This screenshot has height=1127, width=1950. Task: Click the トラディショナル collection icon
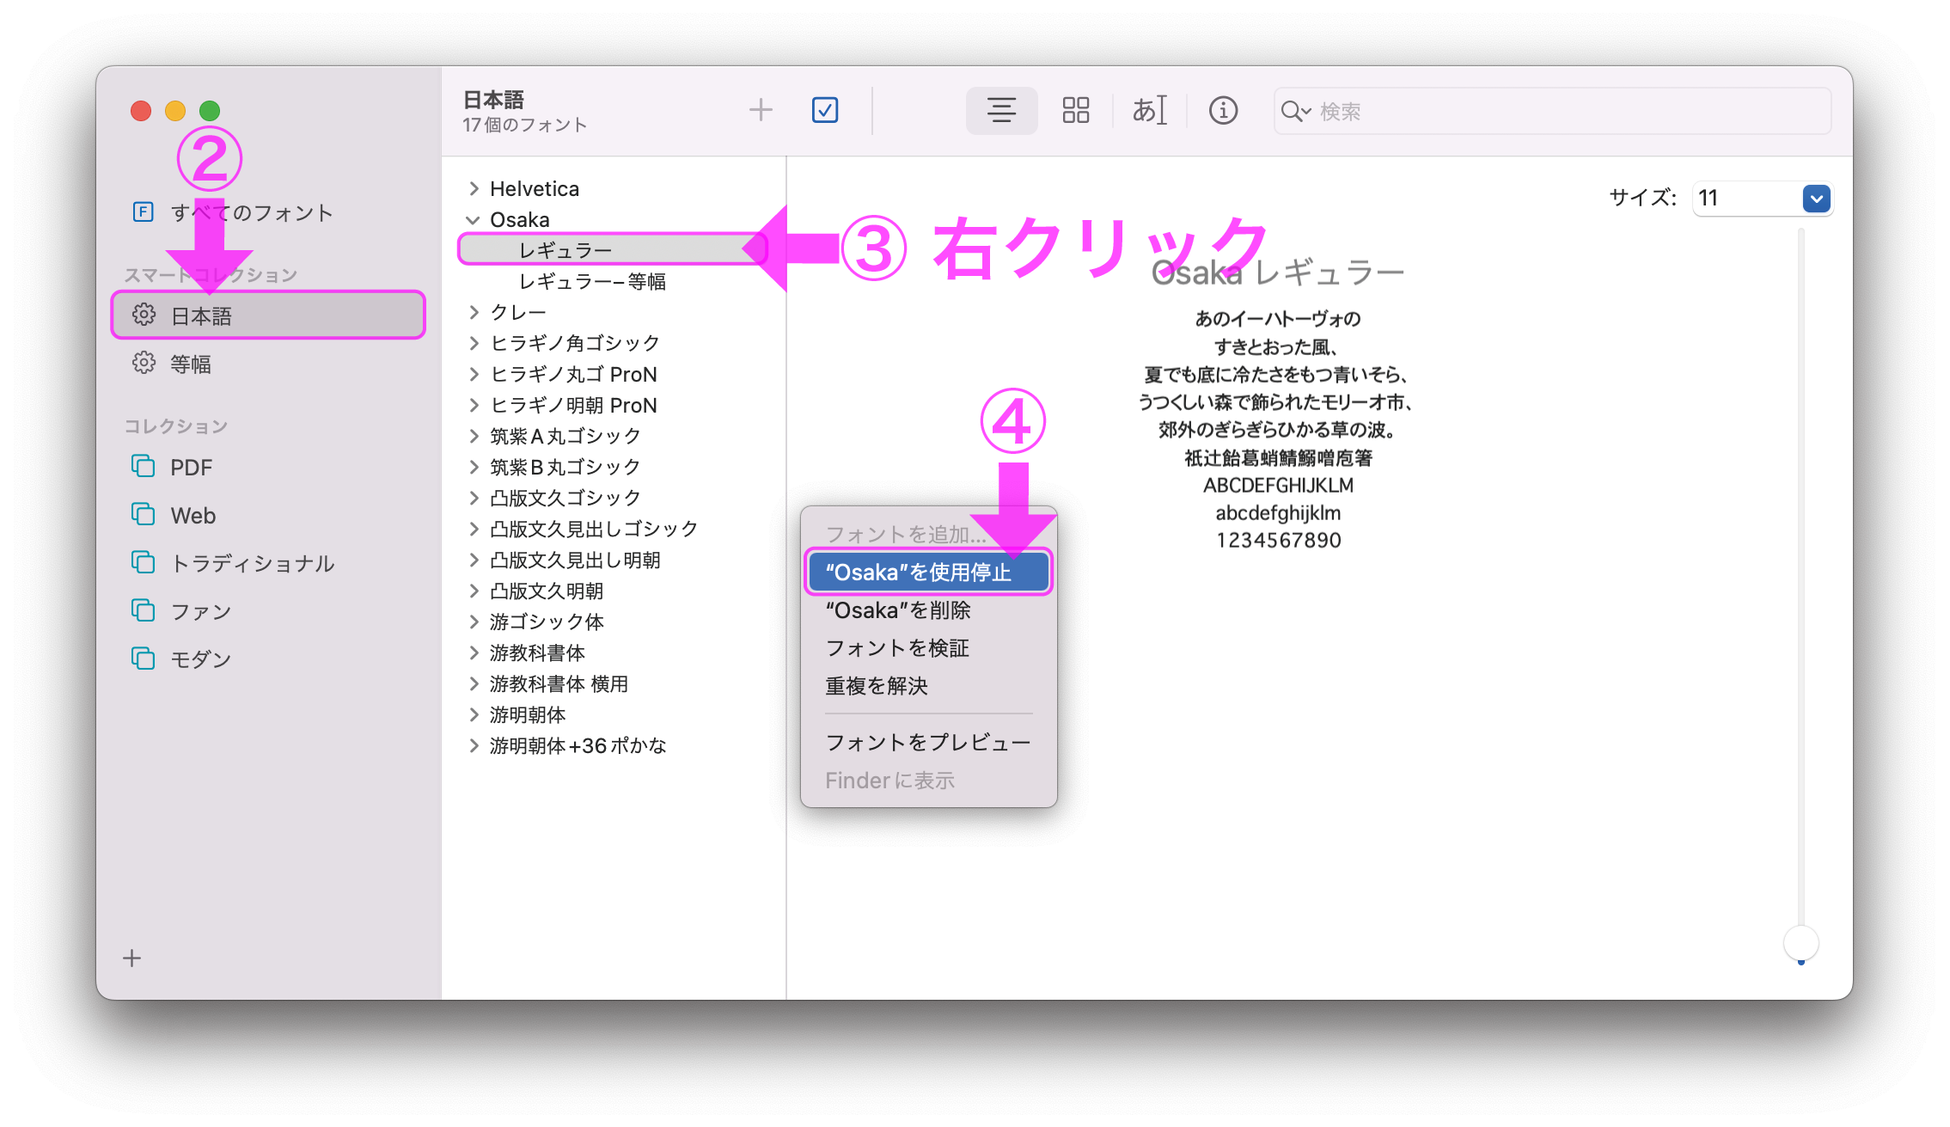(x=143, y=562)
